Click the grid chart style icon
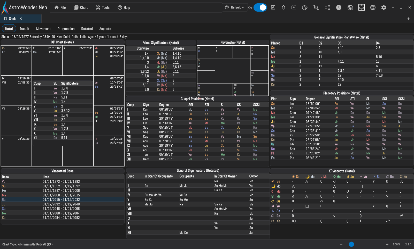This screenshot has width=414, height=249. pyautogui.click(x=362, y=7)
